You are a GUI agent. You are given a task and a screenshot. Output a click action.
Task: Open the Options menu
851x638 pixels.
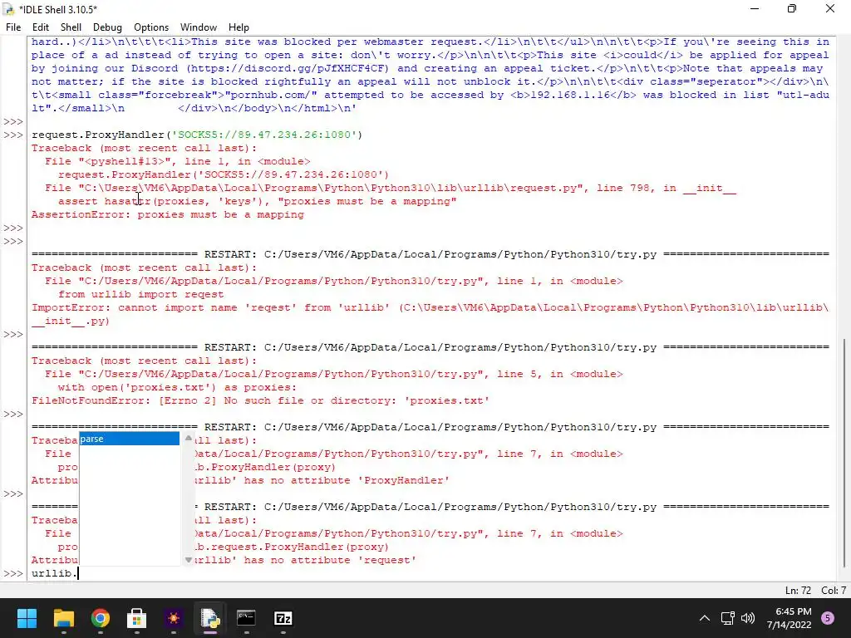click(x=151, y=27)
